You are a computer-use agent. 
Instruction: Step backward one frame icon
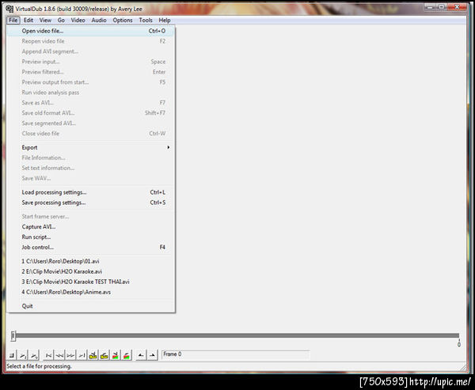point(59,355)
